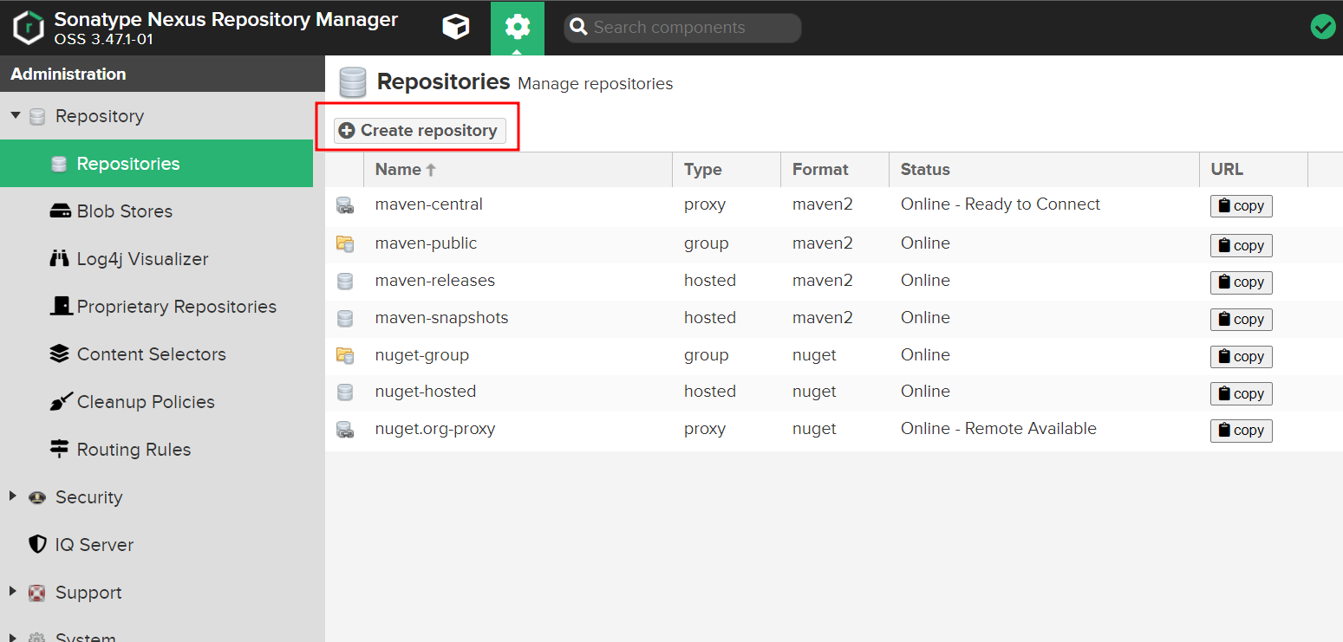The width and height of the screenshot is (1343, 642).
Task: Copy URL of nuget.org-proxy repository
Action: [x=1242, y=431]
